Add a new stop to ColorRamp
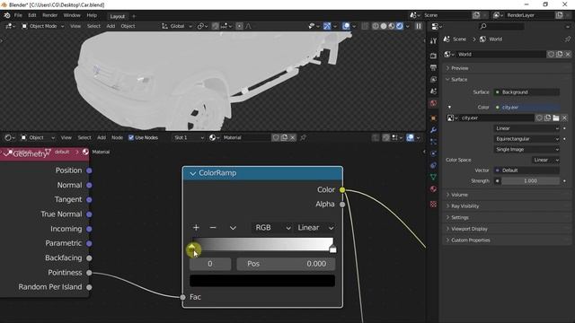575x323 pixels. pyautogui.click(x=196, y=228)
